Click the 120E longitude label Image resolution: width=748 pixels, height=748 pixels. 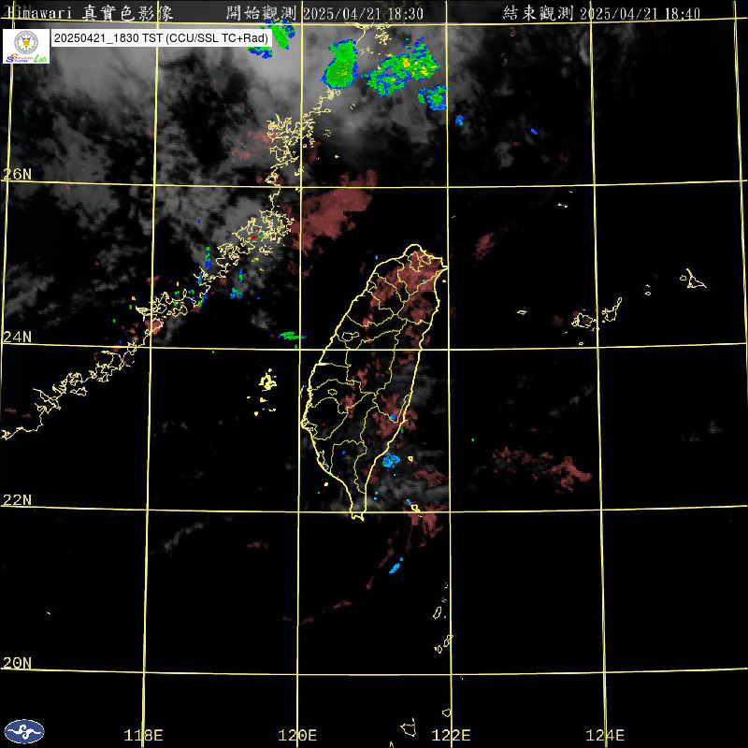297,735
